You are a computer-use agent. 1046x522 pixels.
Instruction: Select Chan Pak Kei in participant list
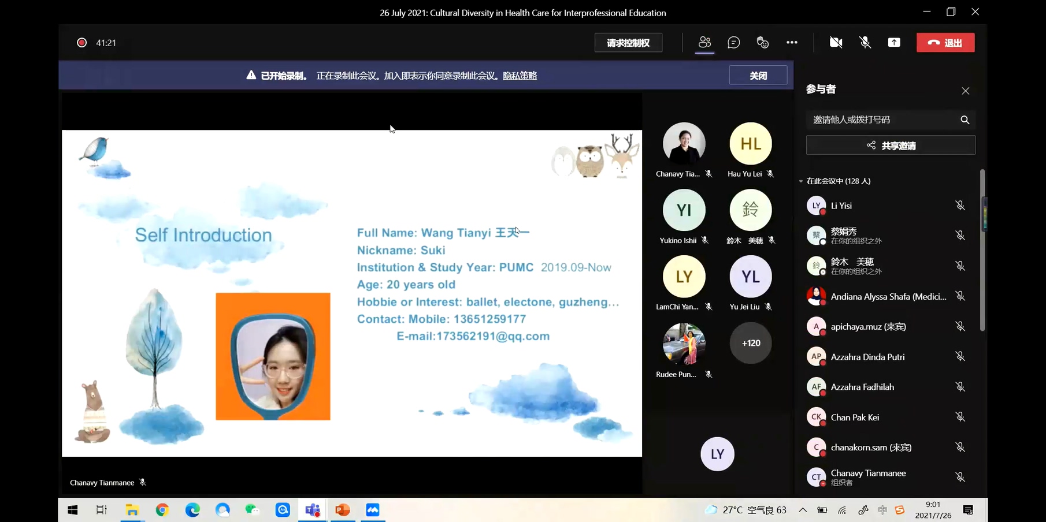855,417
